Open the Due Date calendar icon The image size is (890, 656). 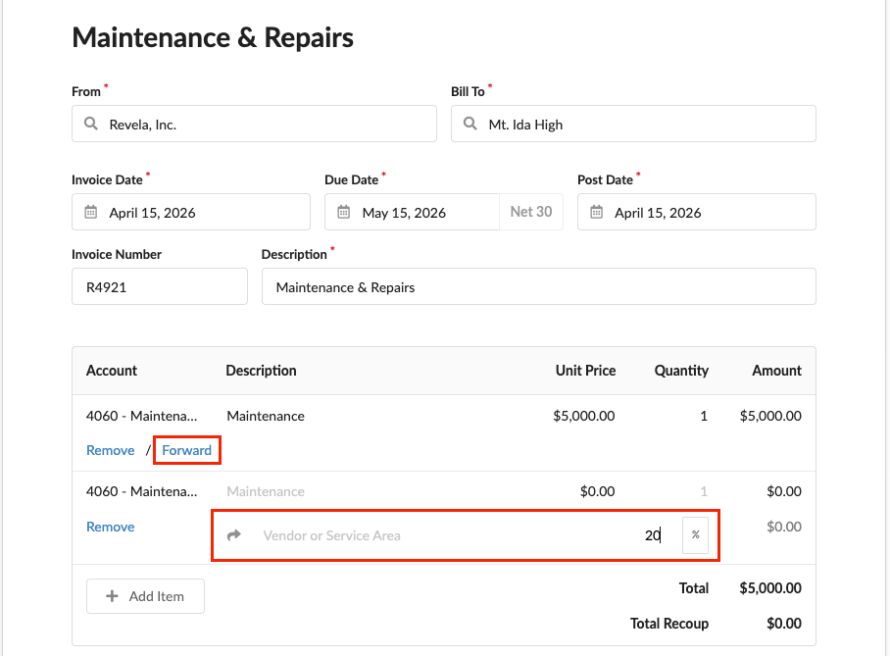click(x=343, y=212)
